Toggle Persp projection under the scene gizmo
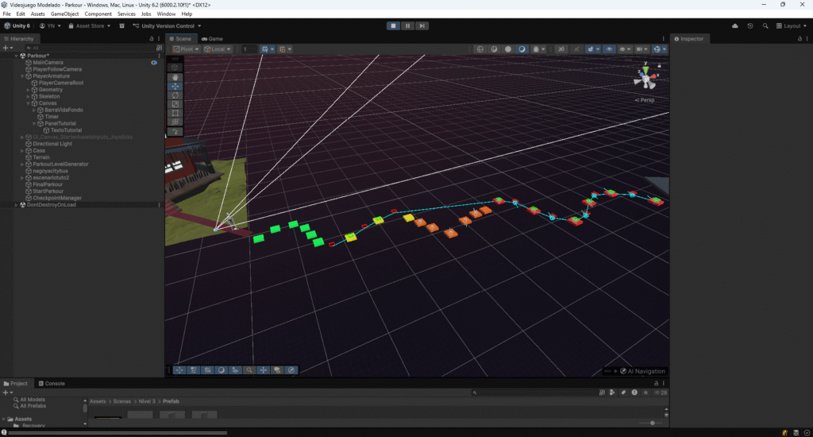This screenshot has width=813, height=437. pos(645,100)
